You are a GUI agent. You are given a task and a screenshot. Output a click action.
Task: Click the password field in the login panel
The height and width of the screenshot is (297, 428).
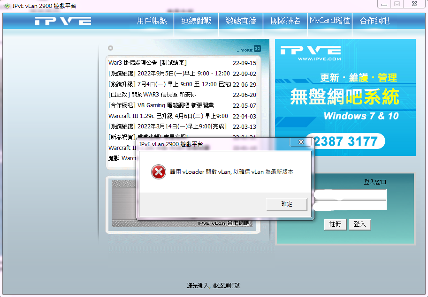click(x=350, y=205)
